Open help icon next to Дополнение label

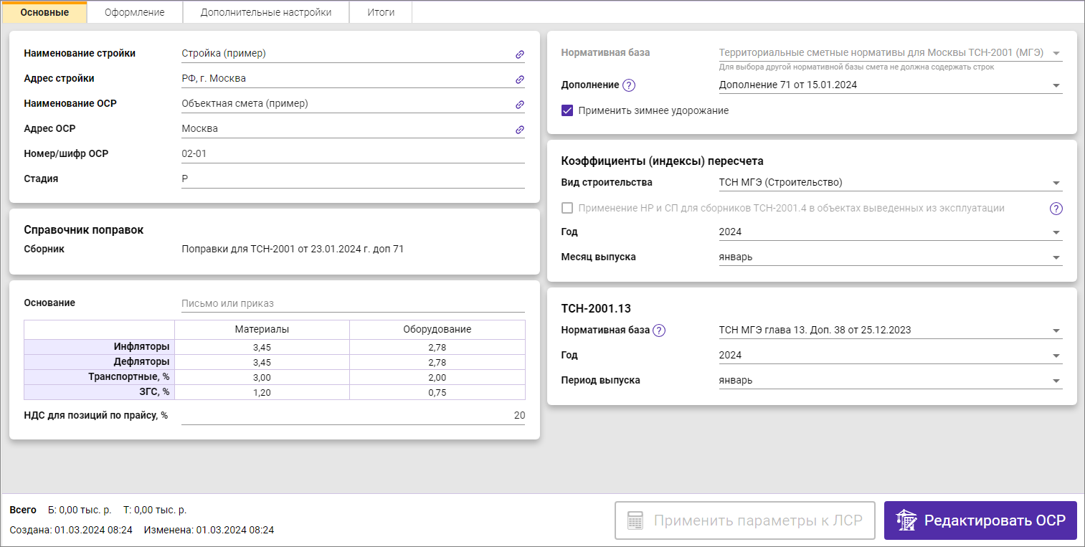pyautogui.click(x=629, y=85)
